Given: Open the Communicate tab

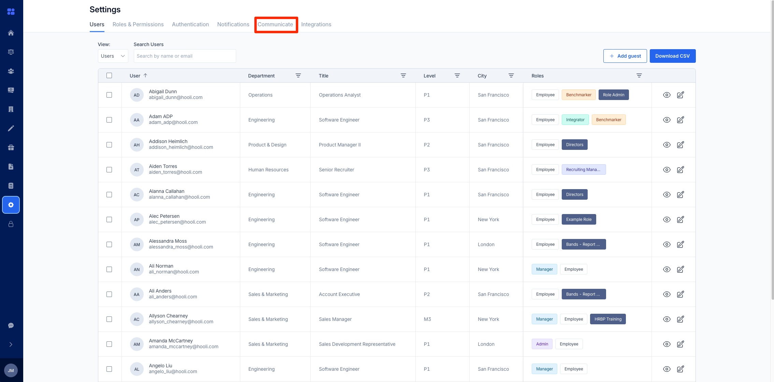Looking at the screenshot, I should click(275, 24).
